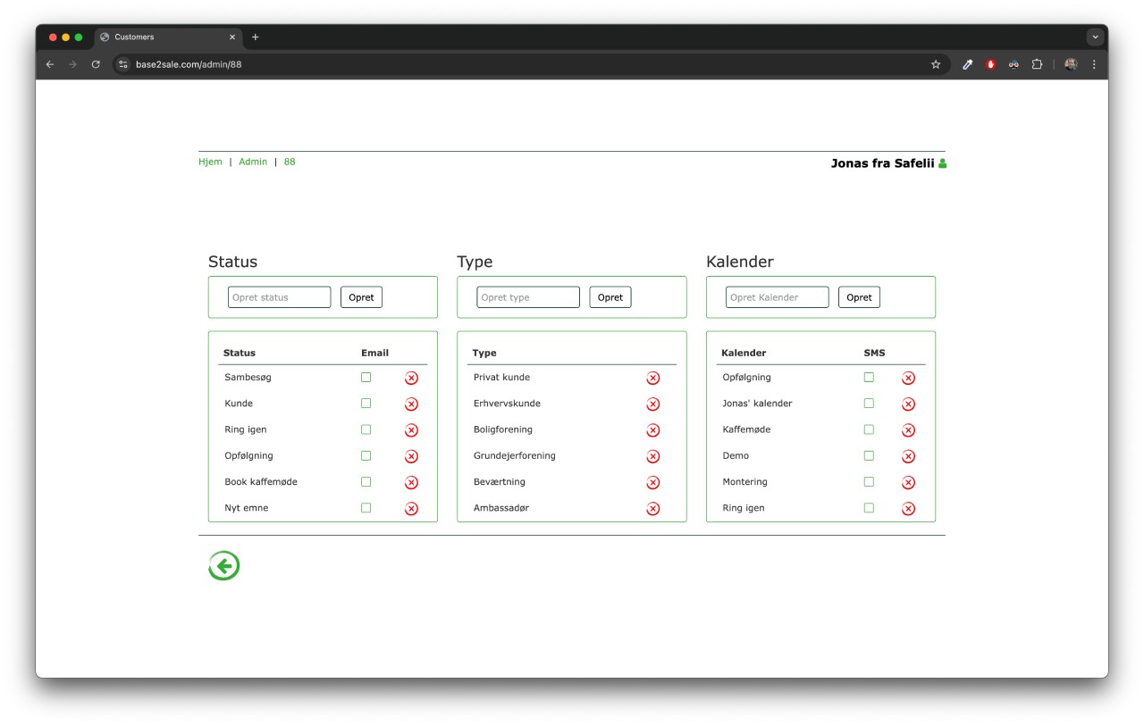Delete the Ambassadør type row
The width and height of the screenshot is (1144, 725).
click(x=652, y=509)
